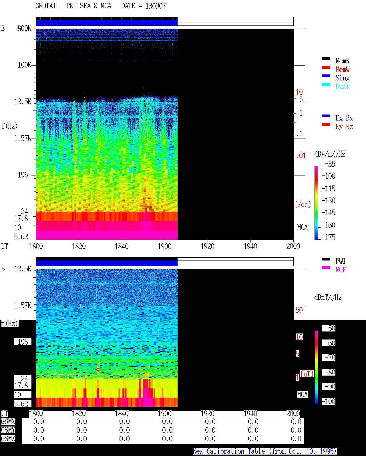Click the 2000 label on the lower UT axis

pyautogui.click(x=293, y=413)
